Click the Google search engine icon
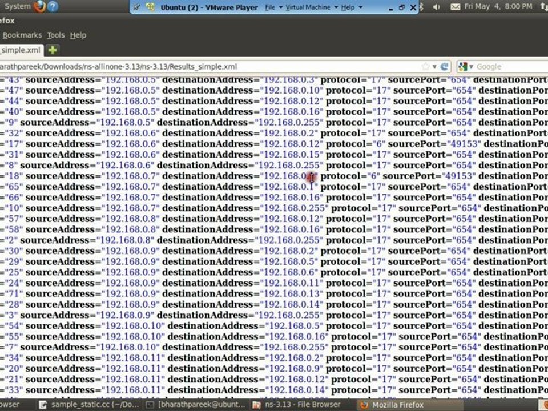Screen dimensions: 548x411 [x=463, y=66]
